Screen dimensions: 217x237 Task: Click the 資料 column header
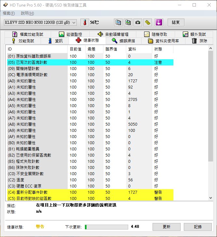(139, 49)
